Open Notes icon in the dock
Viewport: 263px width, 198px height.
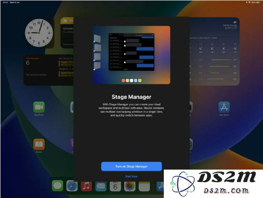144,186
